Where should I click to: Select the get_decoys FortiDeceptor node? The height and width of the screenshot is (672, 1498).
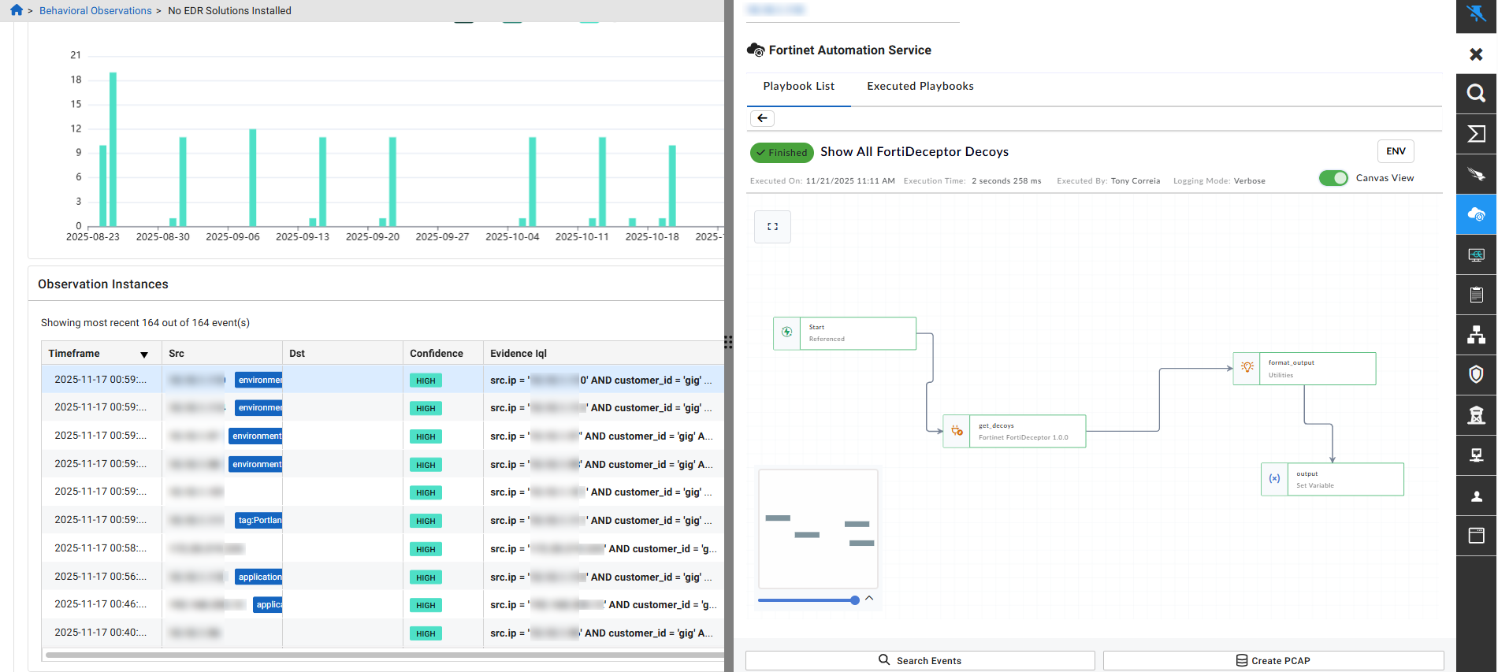click(1014, 431)
